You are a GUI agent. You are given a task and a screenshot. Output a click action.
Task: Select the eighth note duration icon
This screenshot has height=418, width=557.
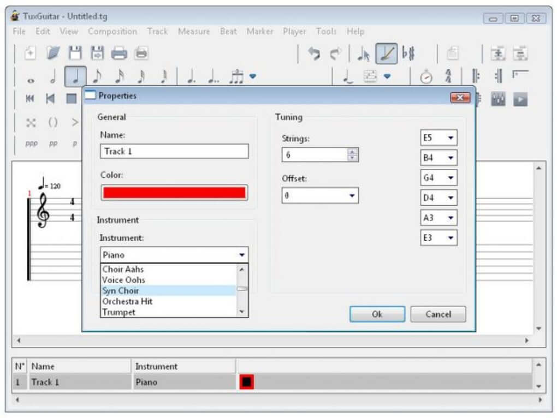tap(97, 77)
